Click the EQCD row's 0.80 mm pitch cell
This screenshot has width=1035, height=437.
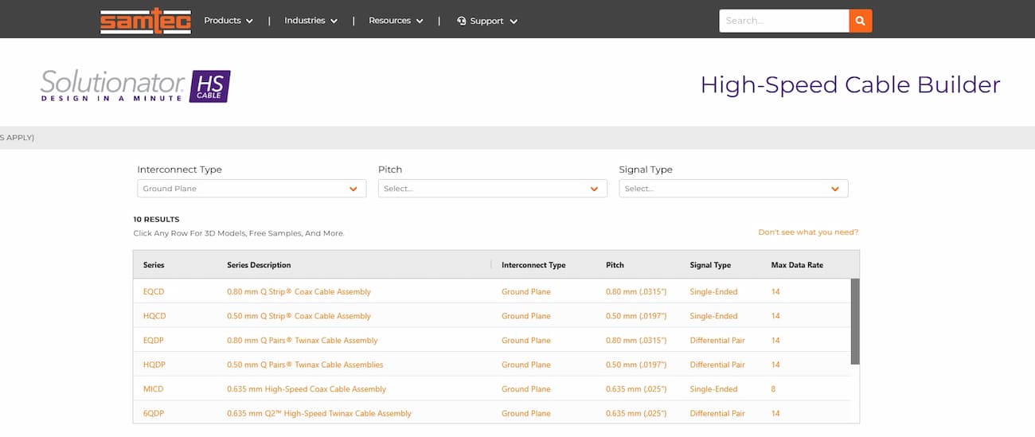636,292
